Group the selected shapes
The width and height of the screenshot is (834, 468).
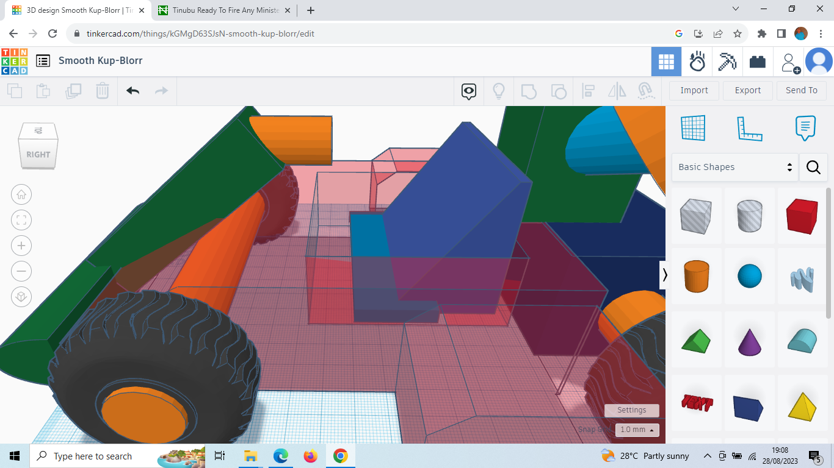[x=529, y=90]
